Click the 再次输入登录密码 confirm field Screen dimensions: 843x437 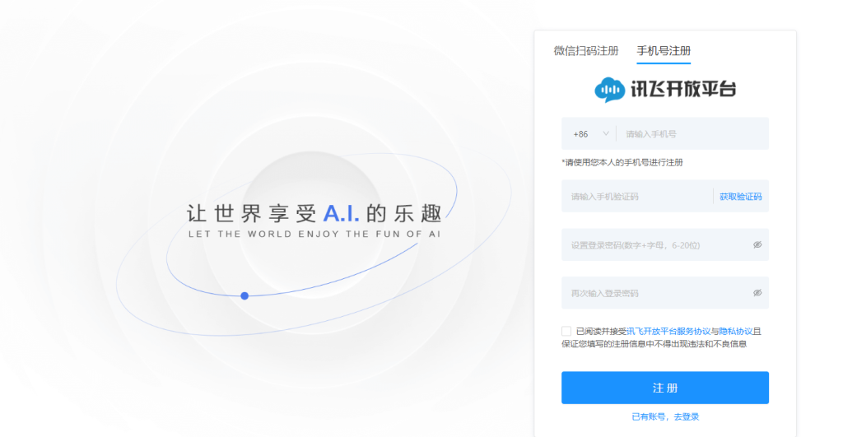(665, 293)
